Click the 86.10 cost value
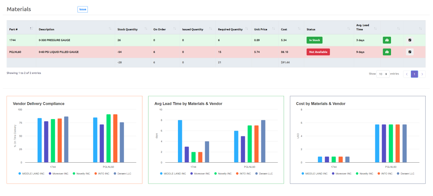 284,51
